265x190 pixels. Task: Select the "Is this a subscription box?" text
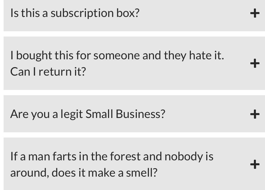coord(75,13)
